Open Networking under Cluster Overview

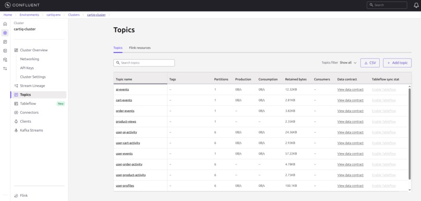(30, 59)
